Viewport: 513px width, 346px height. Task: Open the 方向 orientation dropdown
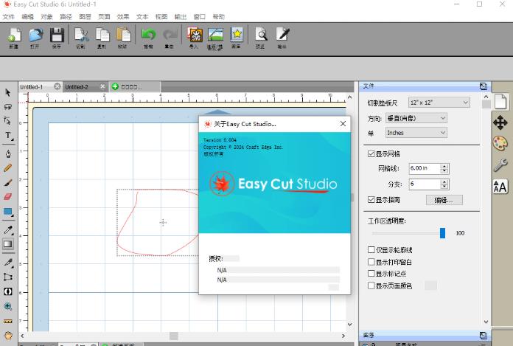(x=416, y=118)
